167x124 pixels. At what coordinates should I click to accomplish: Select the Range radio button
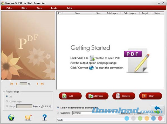(7, 106)
